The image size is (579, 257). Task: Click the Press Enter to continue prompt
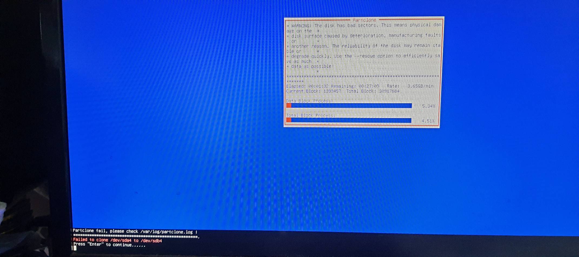(x=108, y=245)
